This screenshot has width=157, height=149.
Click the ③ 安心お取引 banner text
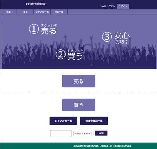[x=116, y=38]
